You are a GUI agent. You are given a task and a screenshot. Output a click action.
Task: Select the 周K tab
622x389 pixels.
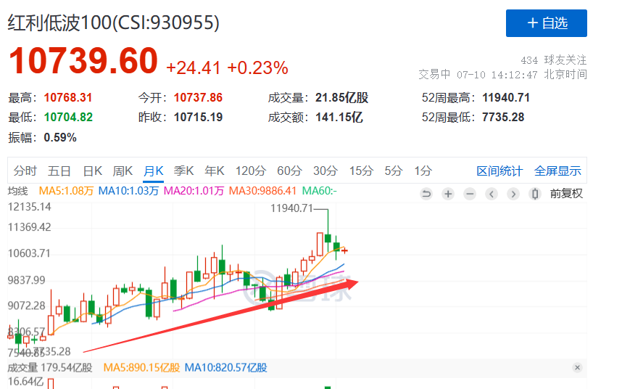[x=123, y=171]
